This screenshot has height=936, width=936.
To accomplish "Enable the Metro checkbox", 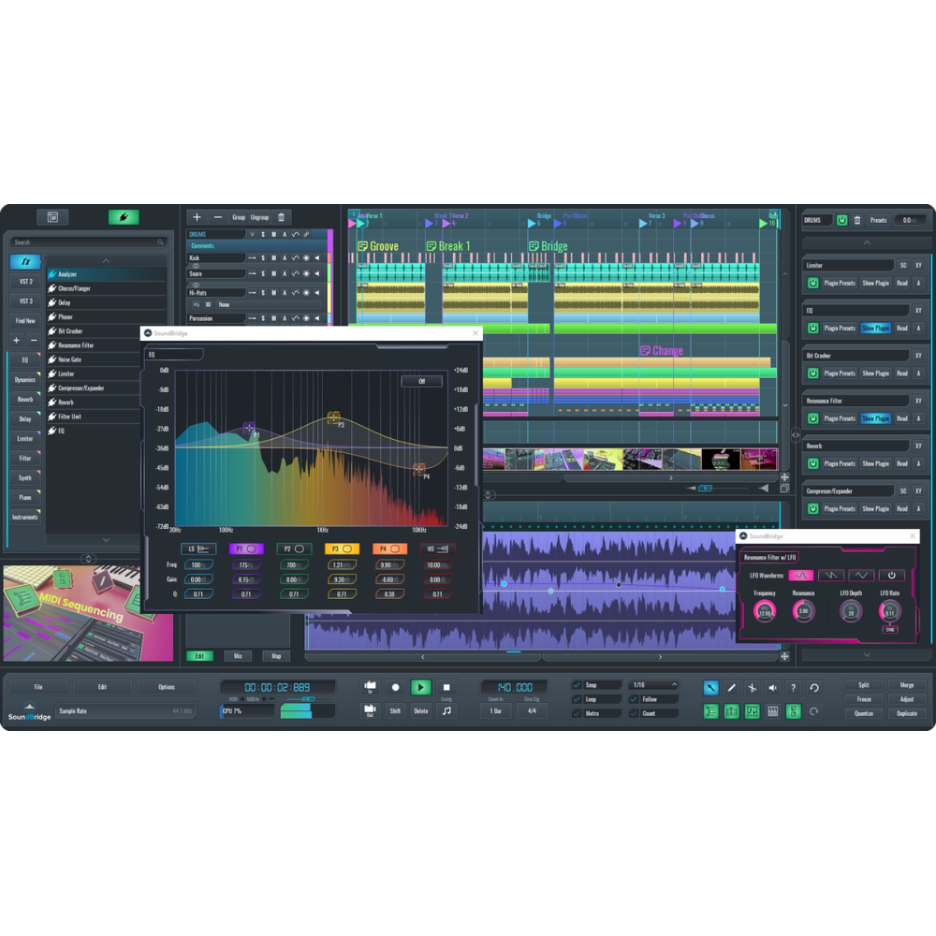I will pos(578,711).
